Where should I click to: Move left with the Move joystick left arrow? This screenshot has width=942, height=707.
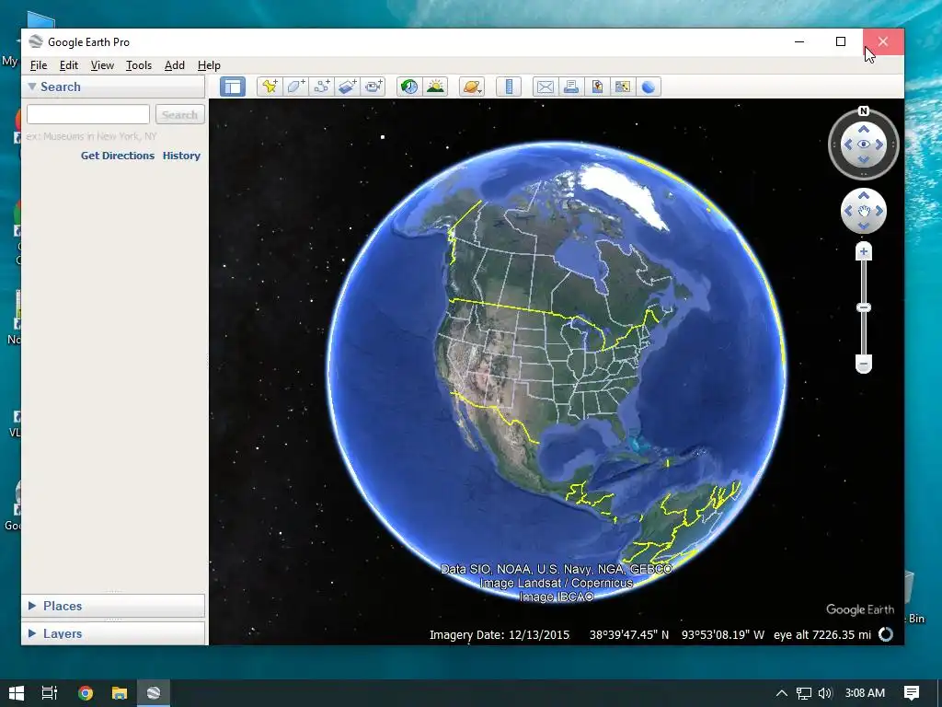(x=847, y=211)
